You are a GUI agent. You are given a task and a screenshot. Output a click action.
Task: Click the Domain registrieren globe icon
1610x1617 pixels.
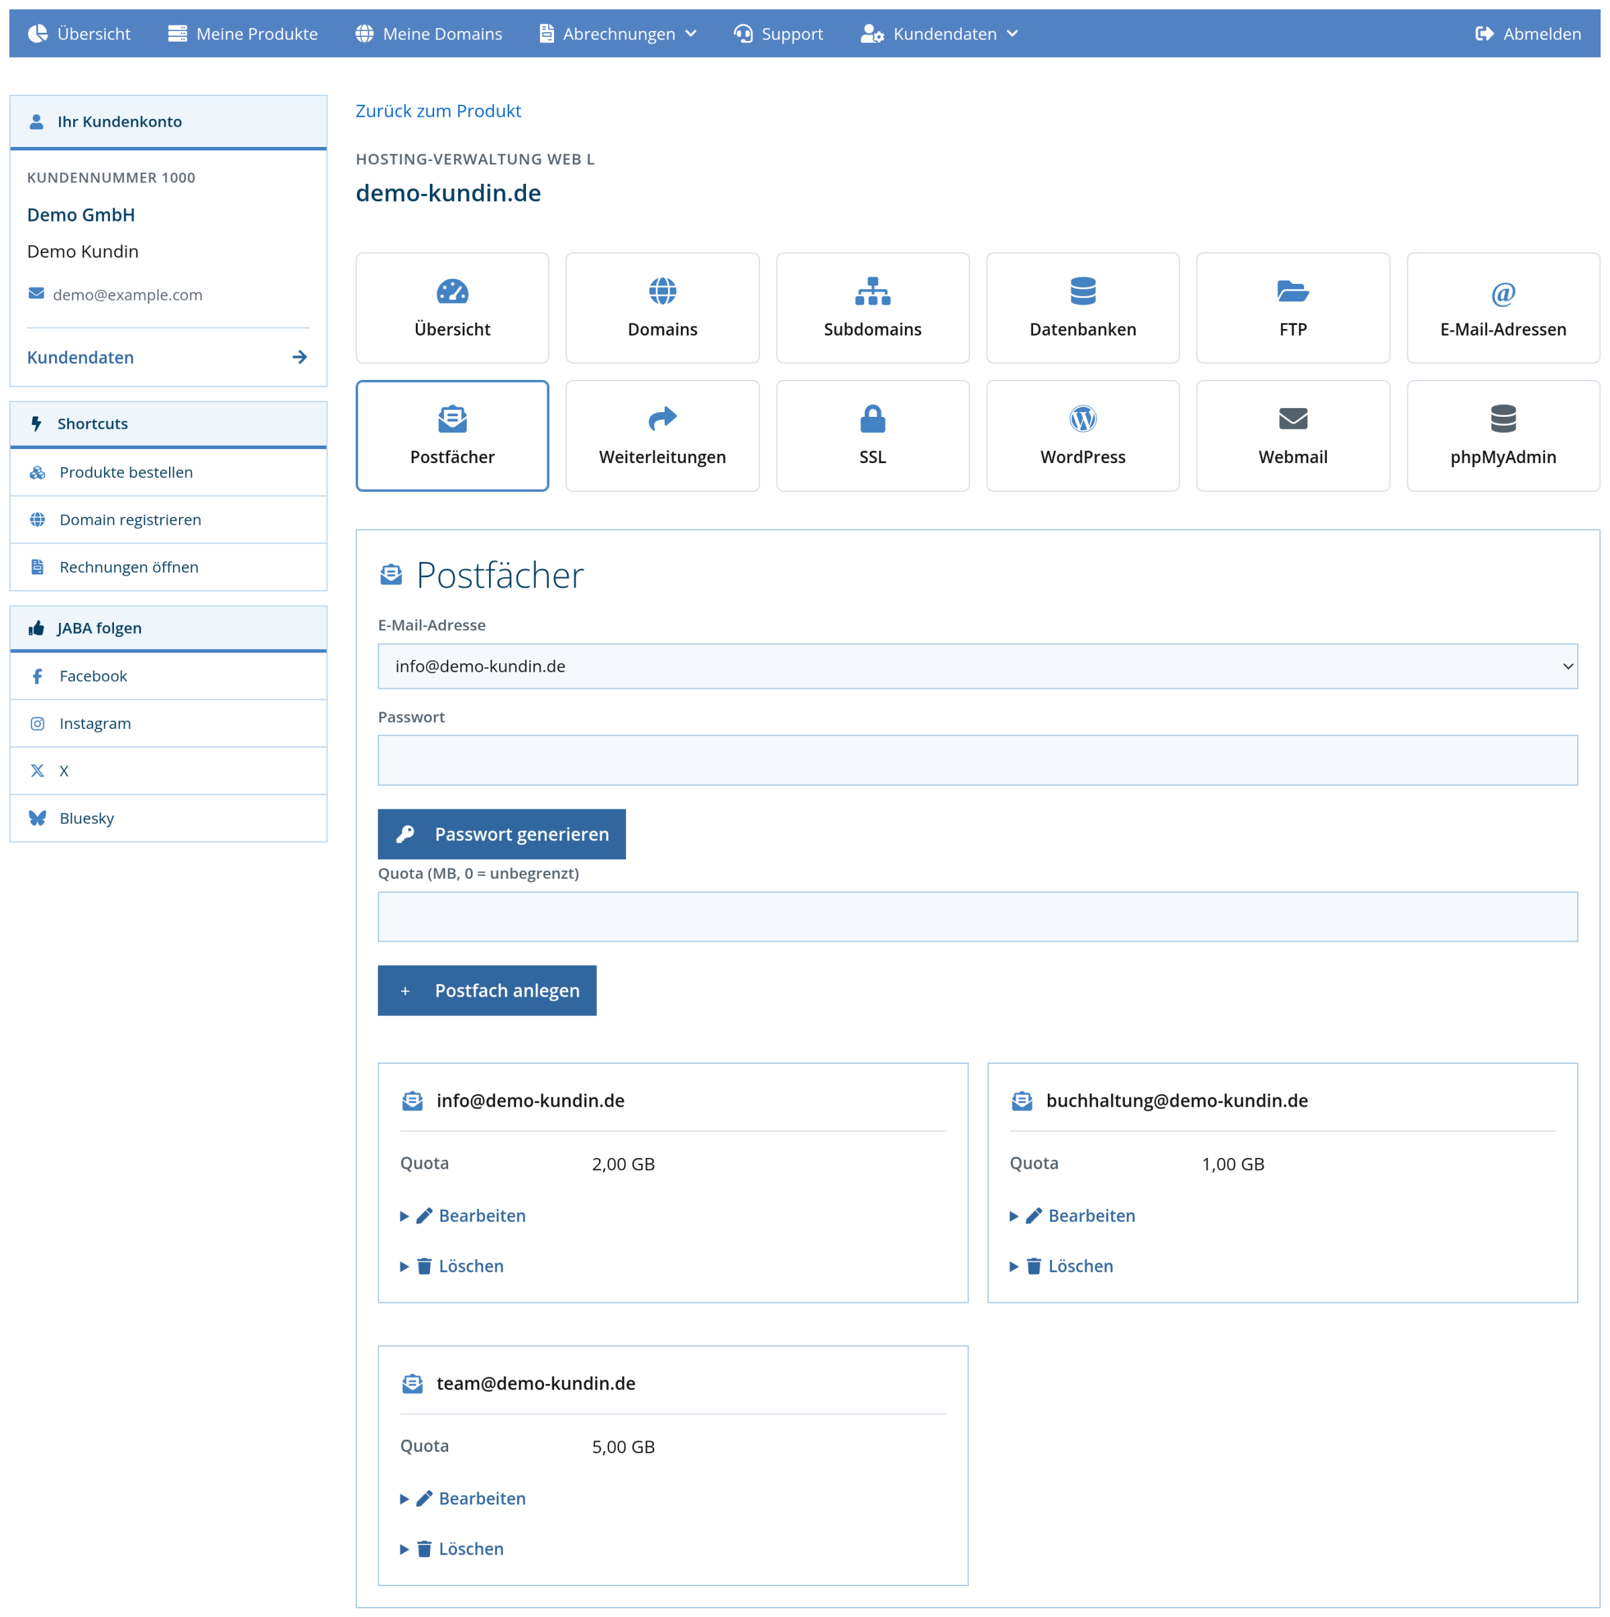point(38,519)
